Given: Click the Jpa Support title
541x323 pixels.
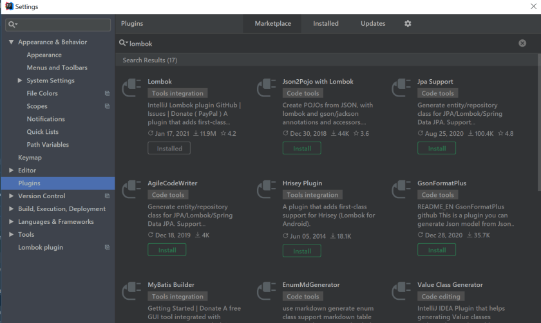Looking at the screenshot, I should pyautogui.click(x=435, y=81).
